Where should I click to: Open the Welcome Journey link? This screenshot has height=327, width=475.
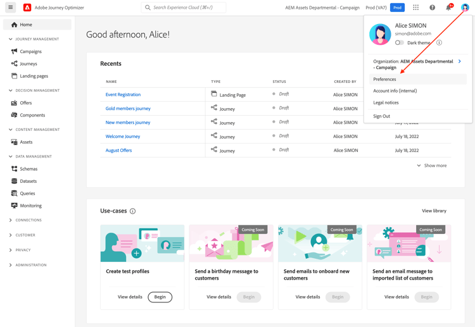point(123,136)
